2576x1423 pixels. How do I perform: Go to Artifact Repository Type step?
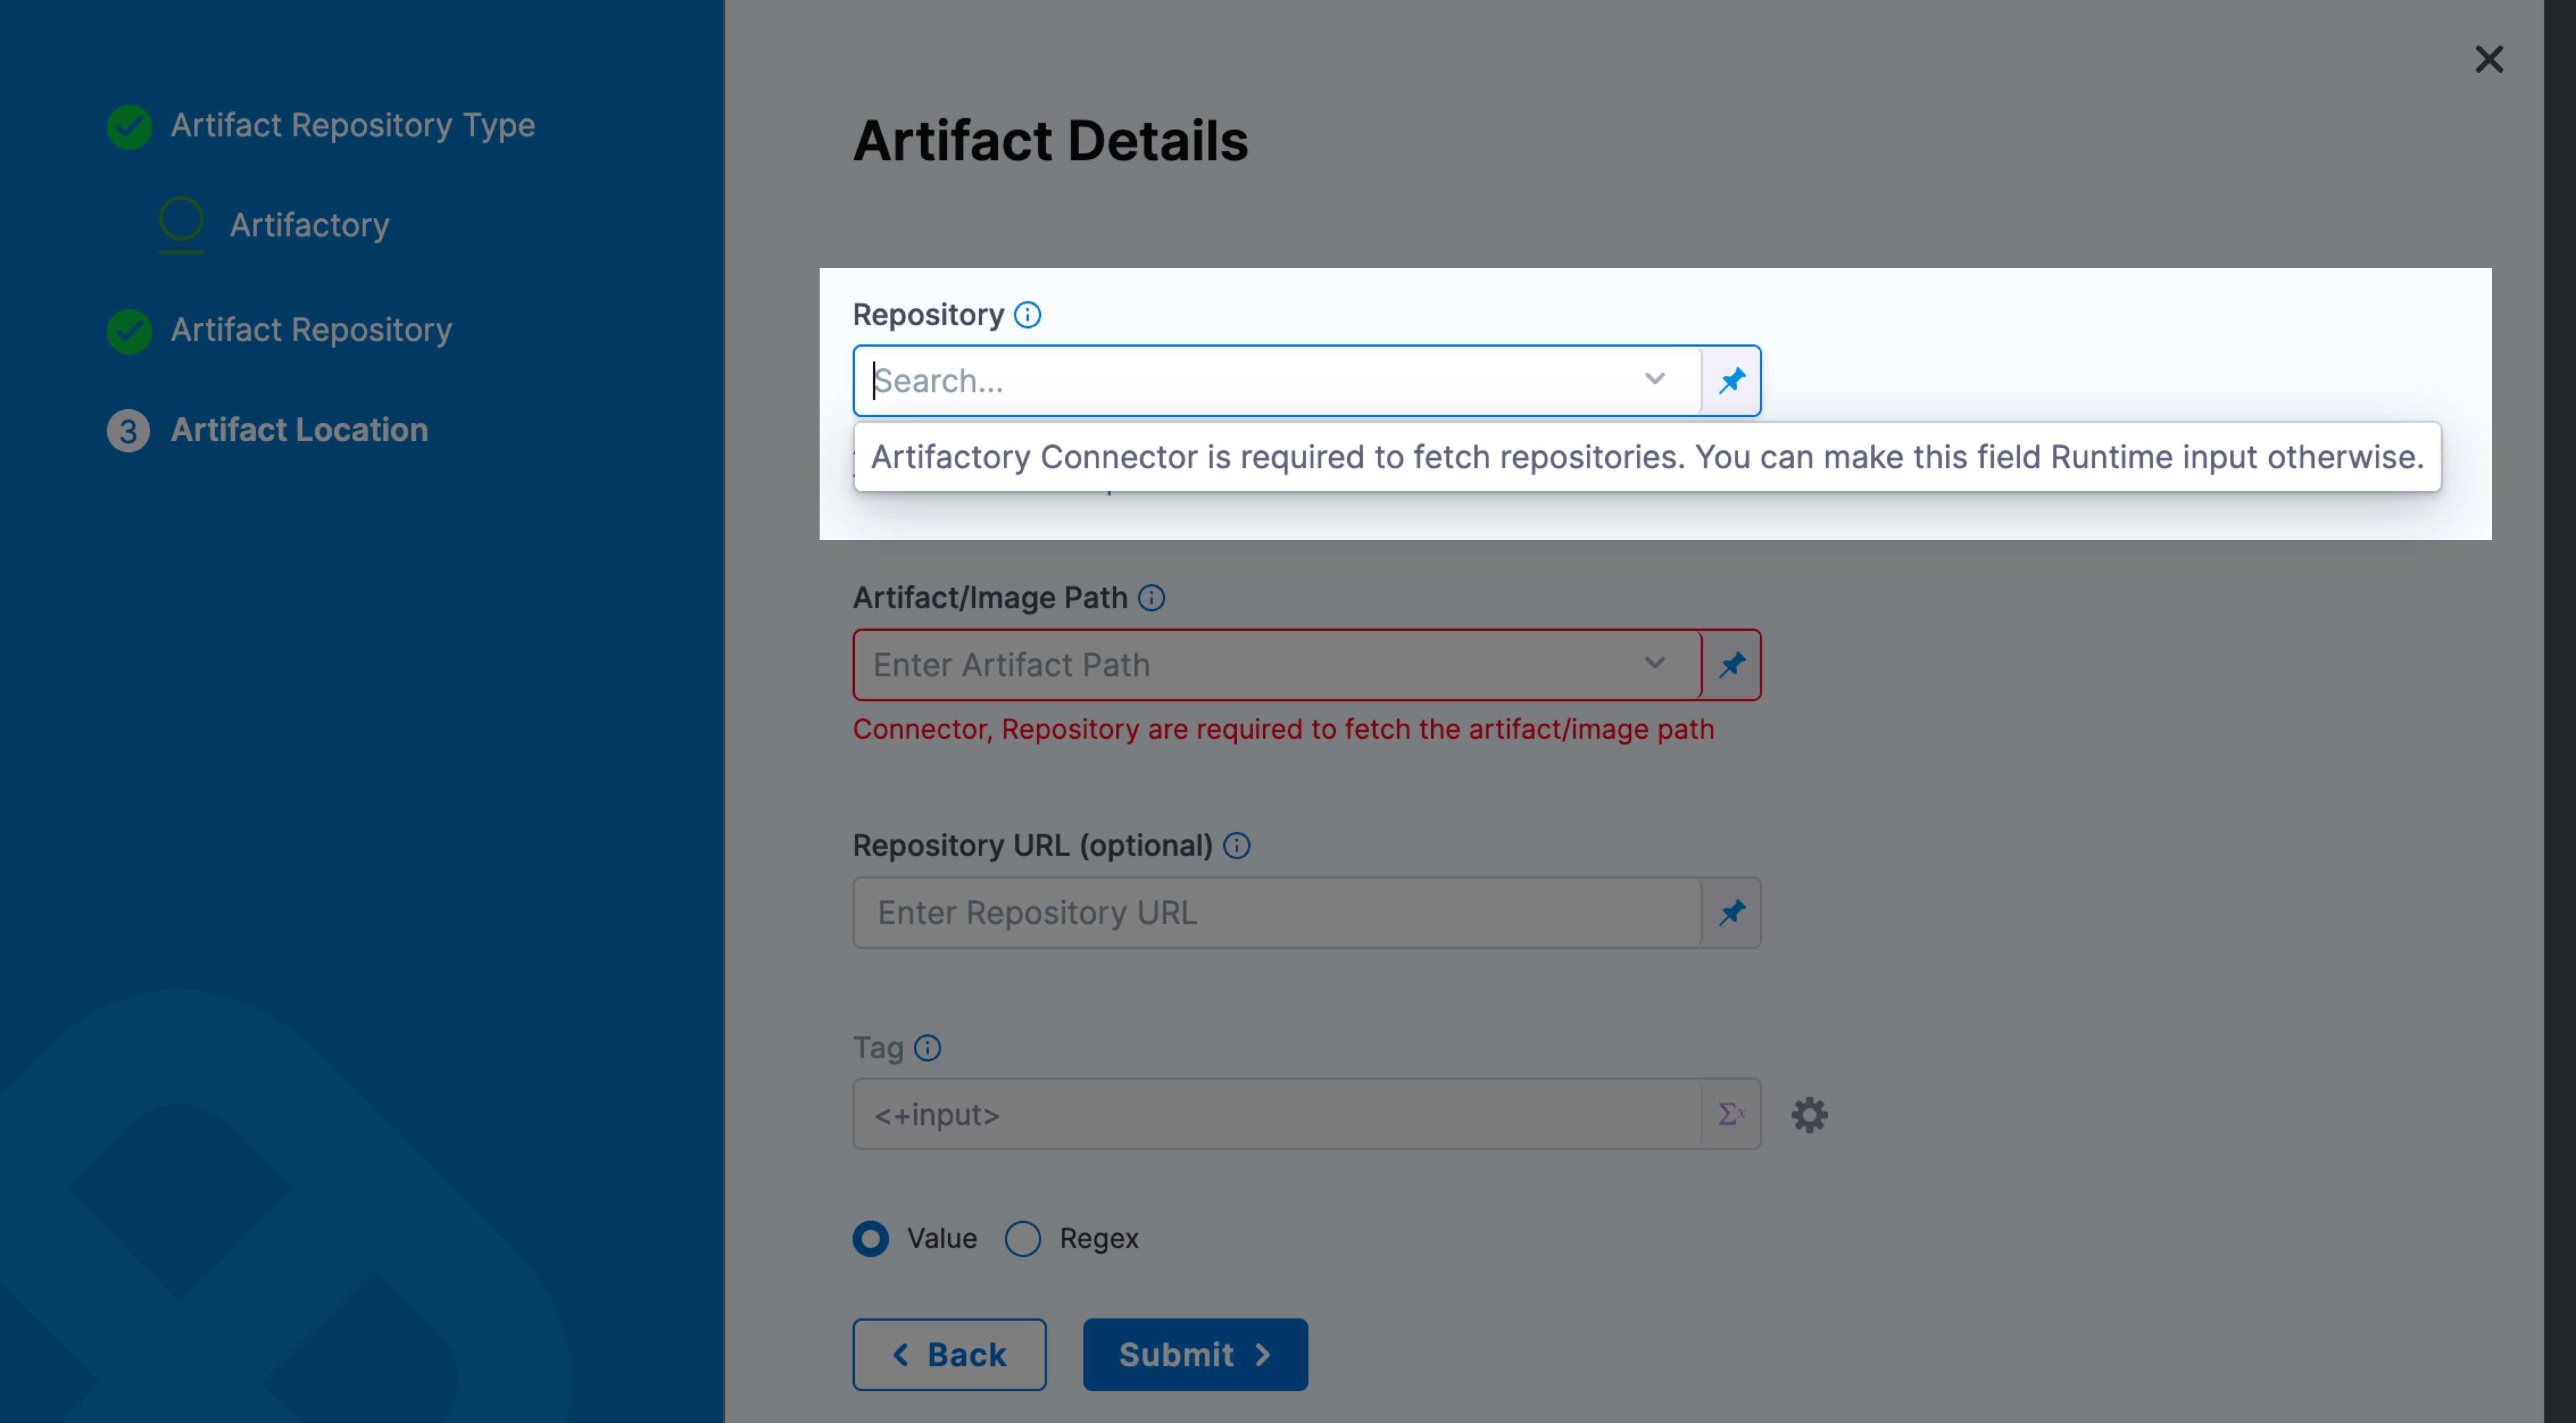tap(352, 126)
